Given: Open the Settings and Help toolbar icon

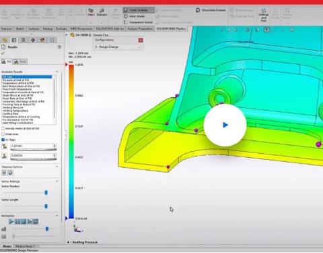Looking at the screenshot, I should coord(264,15).
